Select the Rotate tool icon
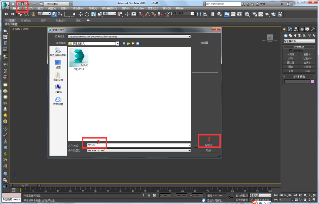 pos(87,14)
